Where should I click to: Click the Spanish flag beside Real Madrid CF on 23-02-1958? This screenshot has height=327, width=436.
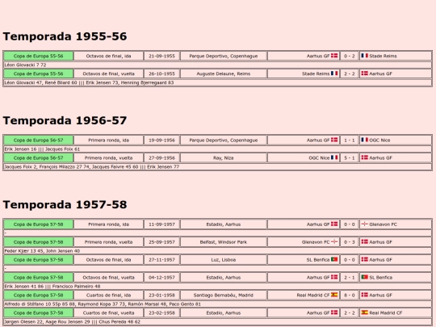364,312
